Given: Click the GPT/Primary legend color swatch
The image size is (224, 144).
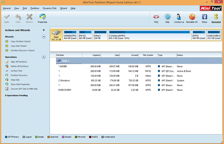Looking at the screenshot, I should click(x=6, y=137).
